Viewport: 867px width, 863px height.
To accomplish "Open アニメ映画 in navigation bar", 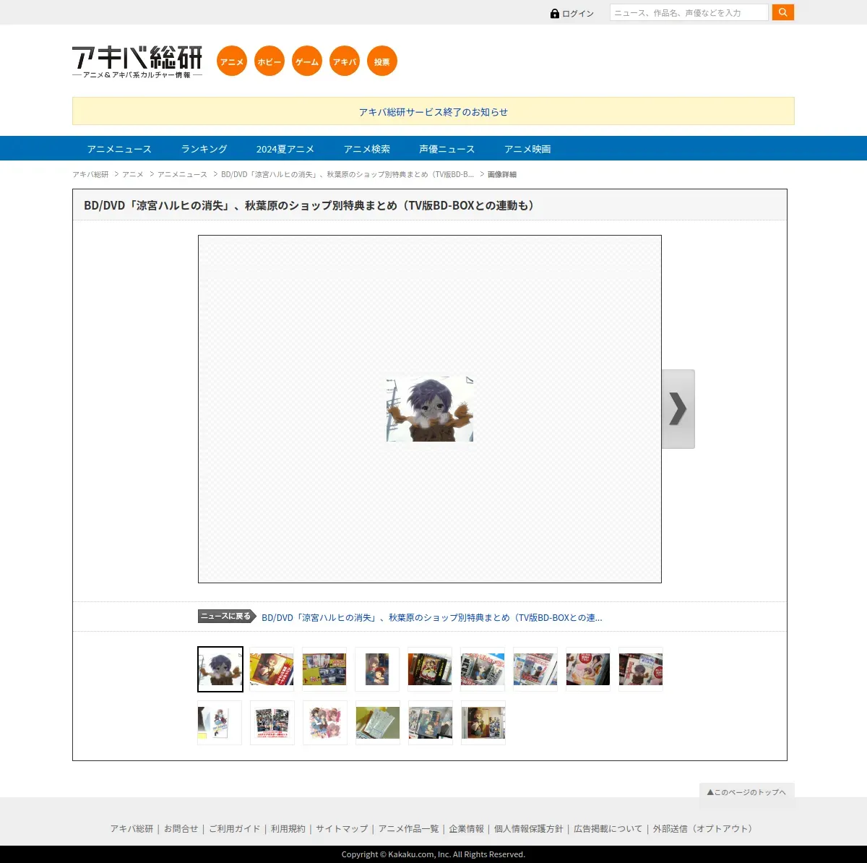I will 527,149.
